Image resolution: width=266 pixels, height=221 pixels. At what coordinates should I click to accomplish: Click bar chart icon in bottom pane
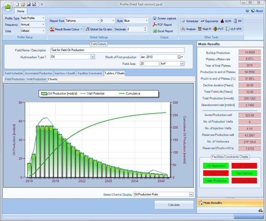pyautogui.click(x=260, y=211)
